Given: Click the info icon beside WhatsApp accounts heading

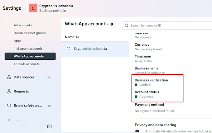Looking at the screenshot, I should pyautogui.click(x=112, y=24).
